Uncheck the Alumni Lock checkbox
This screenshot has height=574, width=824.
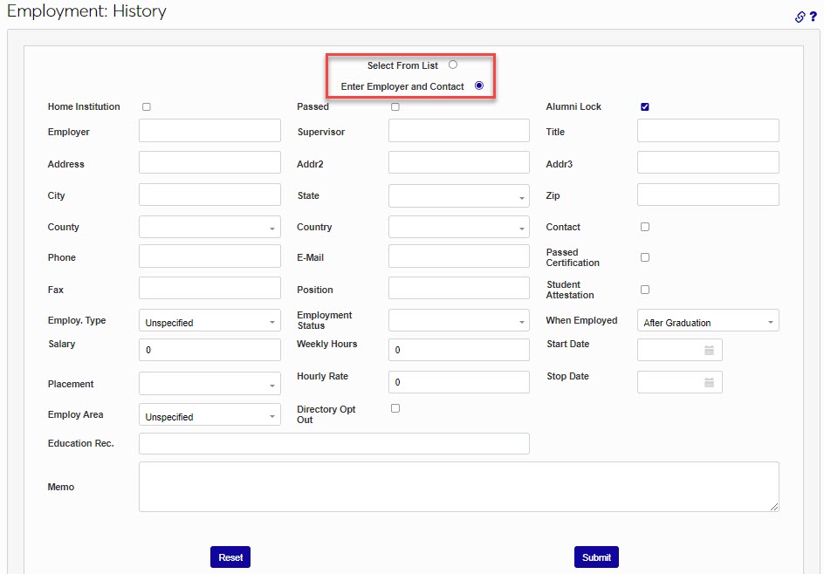tap(645, 107)
